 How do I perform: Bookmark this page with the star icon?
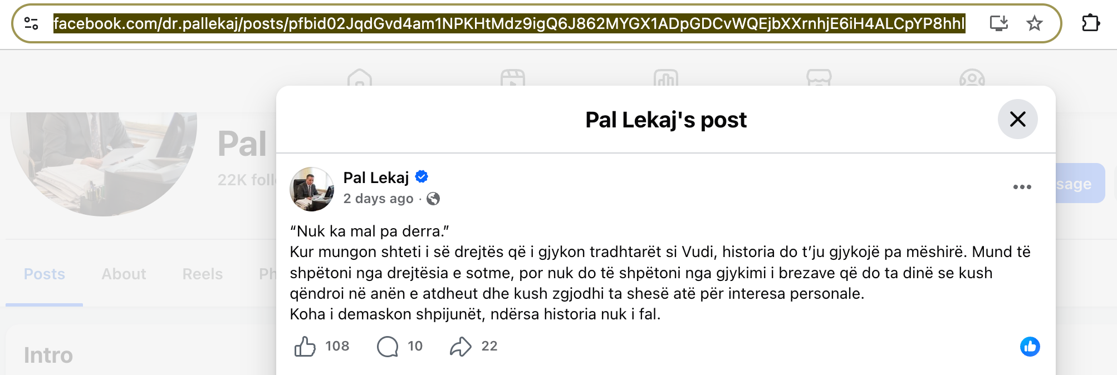(x=1034, y=23)
